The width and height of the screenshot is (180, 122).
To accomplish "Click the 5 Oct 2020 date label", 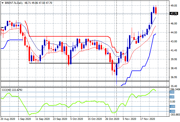I will tap(77, 119).
